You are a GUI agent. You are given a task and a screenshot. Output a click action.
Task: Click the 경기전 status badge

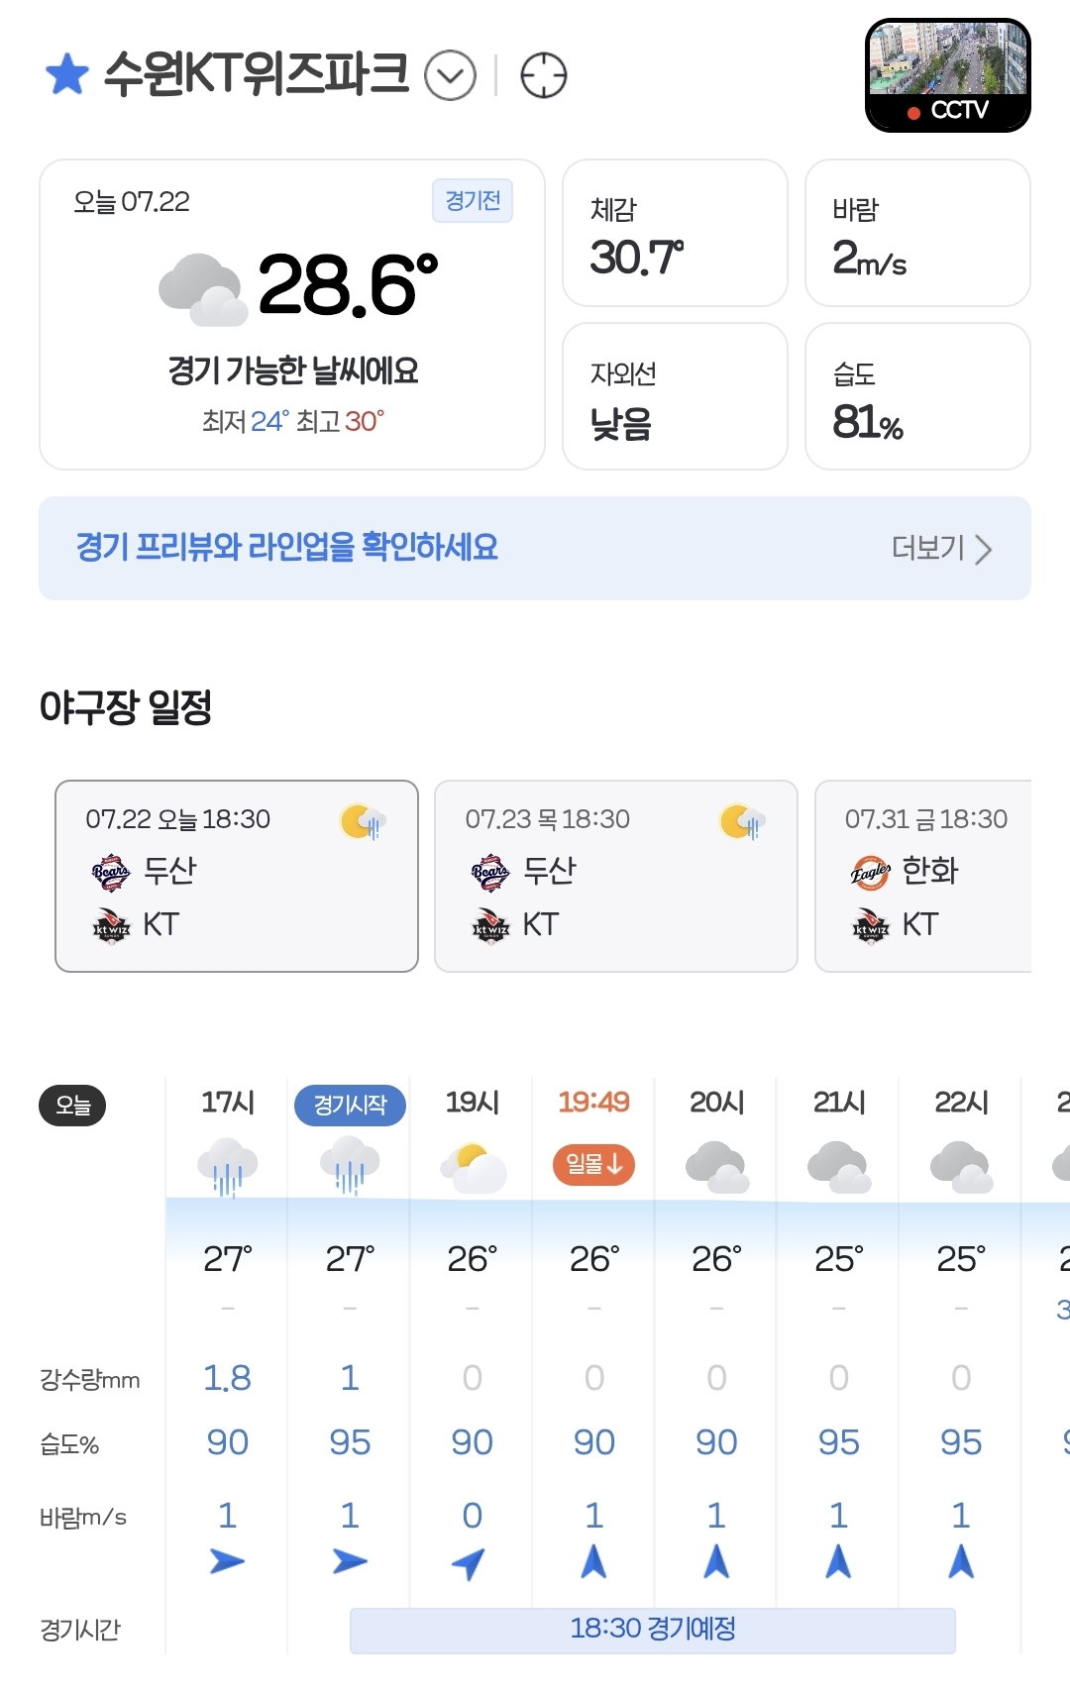473,201
